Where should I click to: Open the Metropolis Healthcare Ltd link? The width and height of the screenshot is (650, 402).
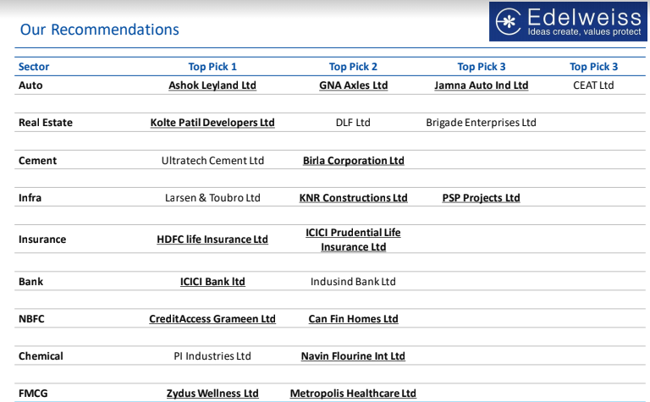pyautogui.click(x=353, y=394)
